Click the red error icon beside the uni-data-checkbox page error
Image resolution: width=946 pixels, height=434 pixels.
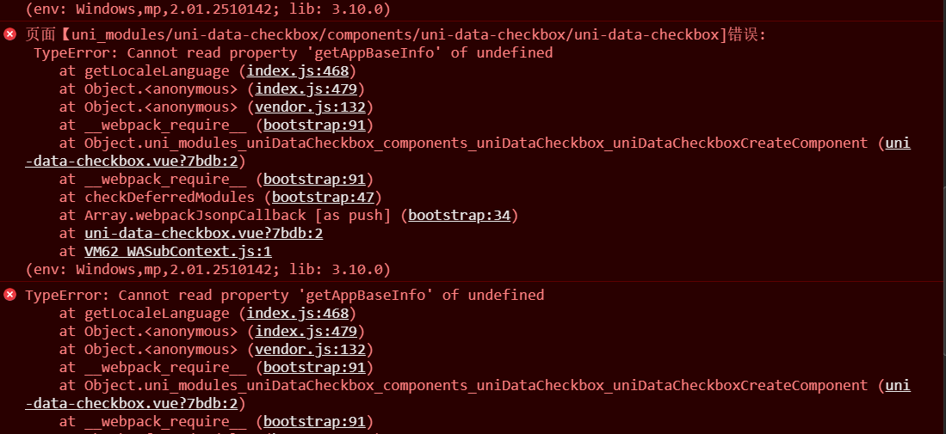[10, 34]
